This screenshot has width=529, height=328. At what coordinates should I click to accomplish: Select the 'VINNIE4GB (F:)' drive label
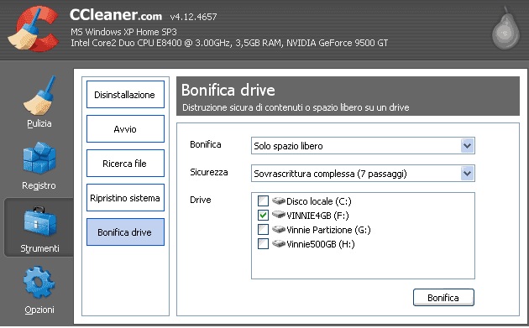point(317,216)
